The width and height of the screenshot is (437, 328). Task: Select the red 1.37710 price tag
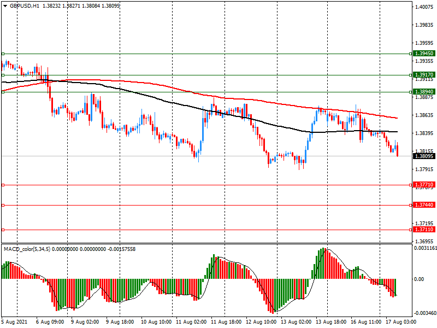point(424,185)
